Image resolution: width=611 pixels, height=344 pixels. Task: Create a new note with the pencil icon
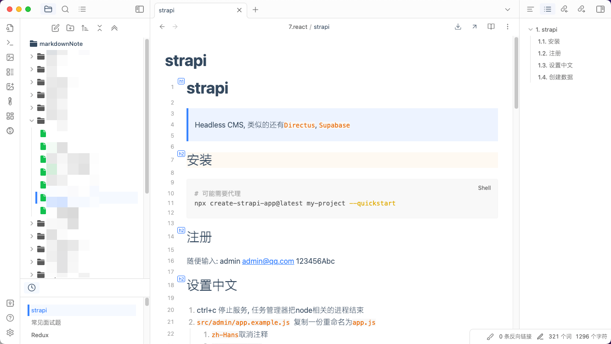[56, 28]
